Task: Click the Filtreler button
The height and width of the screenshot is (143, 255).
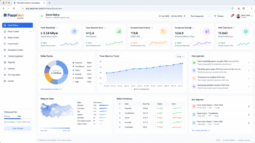Action: pyautogui.click(x=219, y=16)
